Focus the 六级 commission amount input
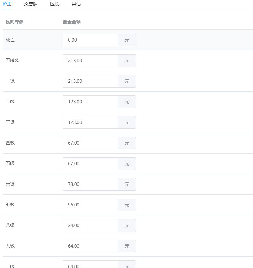Image resolution: width=253 pixels, height=268 pixels. (91, 184)
